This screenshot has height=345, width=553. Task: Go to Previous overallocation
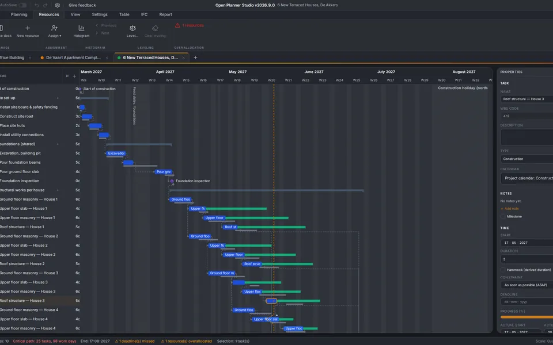click(x=106, y=25)
